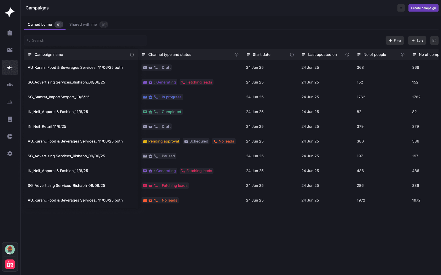Click the Scheduled status badge

click(196, 141)
